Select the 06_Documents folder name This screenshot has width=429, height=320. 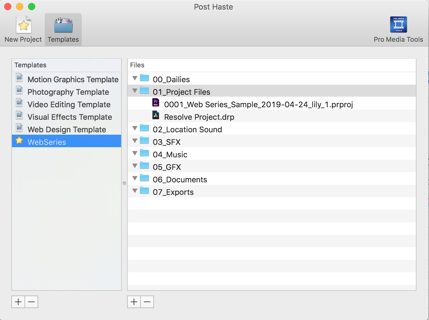tap(180, 180)
